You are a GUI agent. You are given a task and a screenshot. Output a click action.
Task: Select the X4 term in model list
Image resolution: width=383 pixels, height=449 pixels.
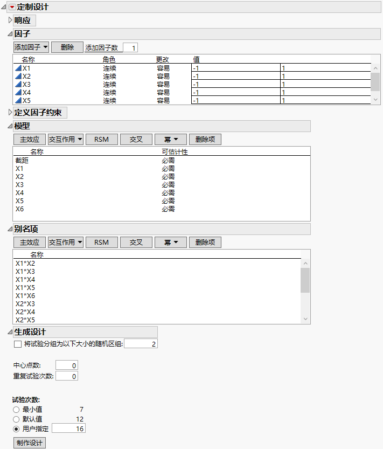point(162,193)
